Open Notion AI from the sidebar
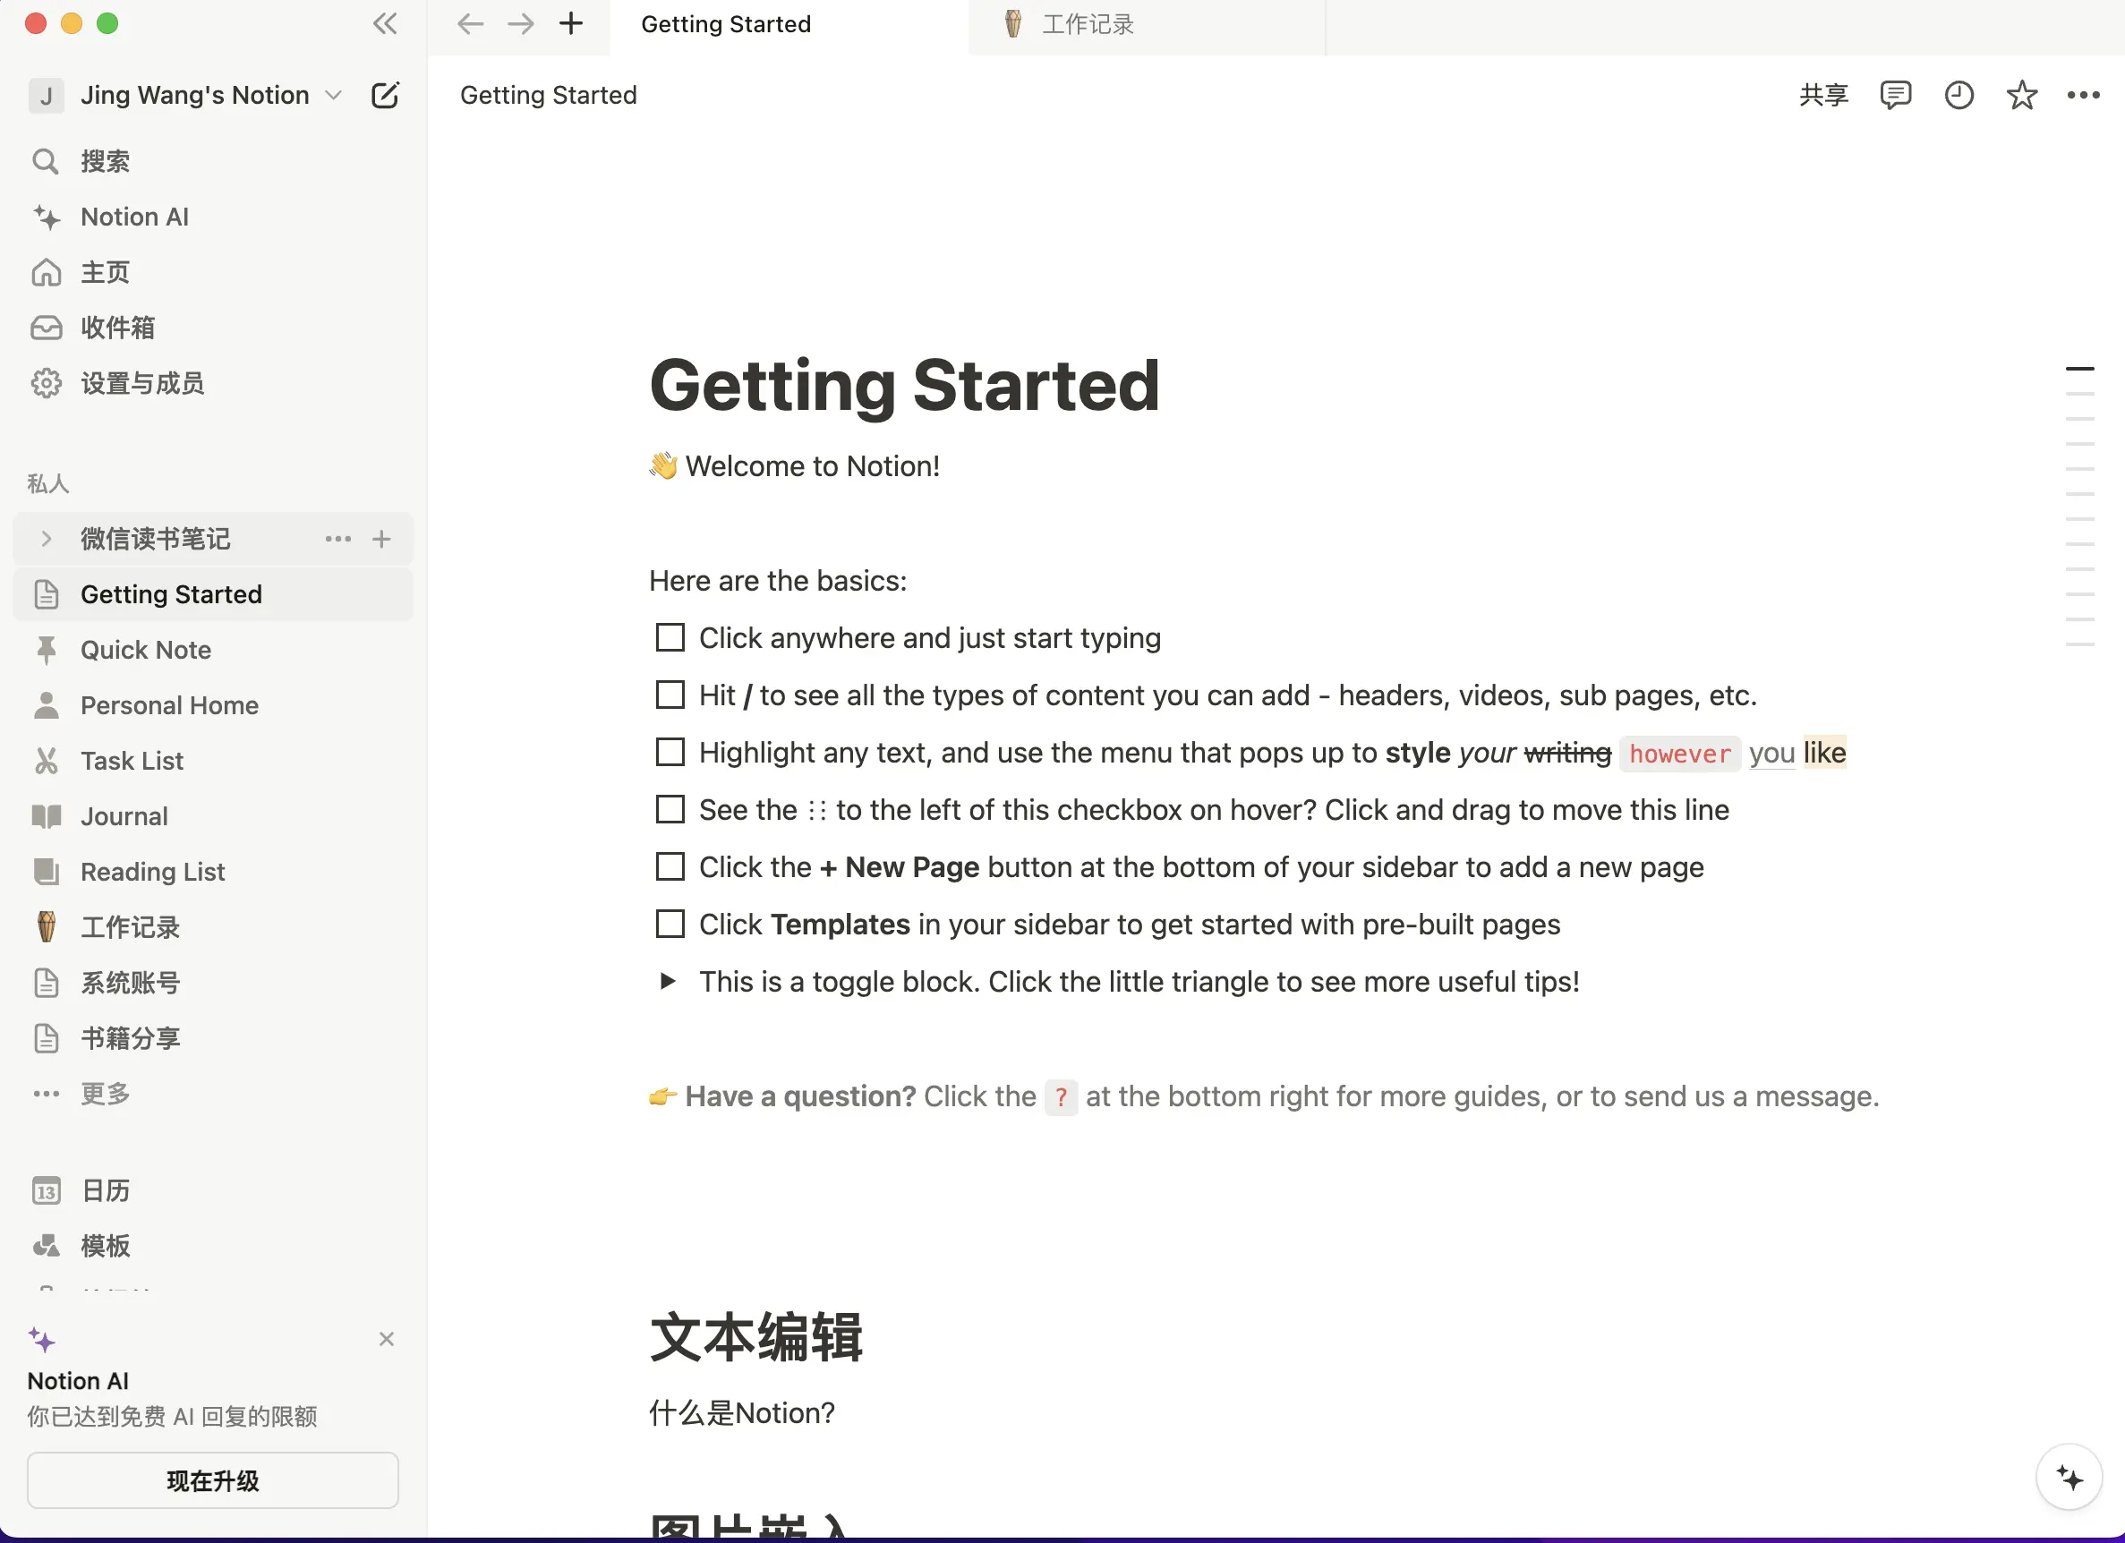The image size is (2125, 1543). tap(213, 217)
